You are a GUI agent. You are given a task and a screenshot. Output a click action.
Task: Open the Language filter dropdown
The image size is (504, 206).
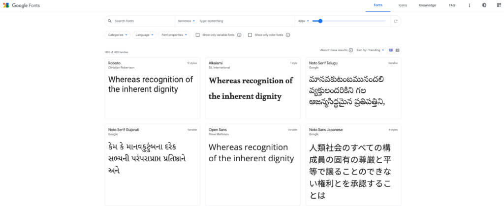pos(144,35)
